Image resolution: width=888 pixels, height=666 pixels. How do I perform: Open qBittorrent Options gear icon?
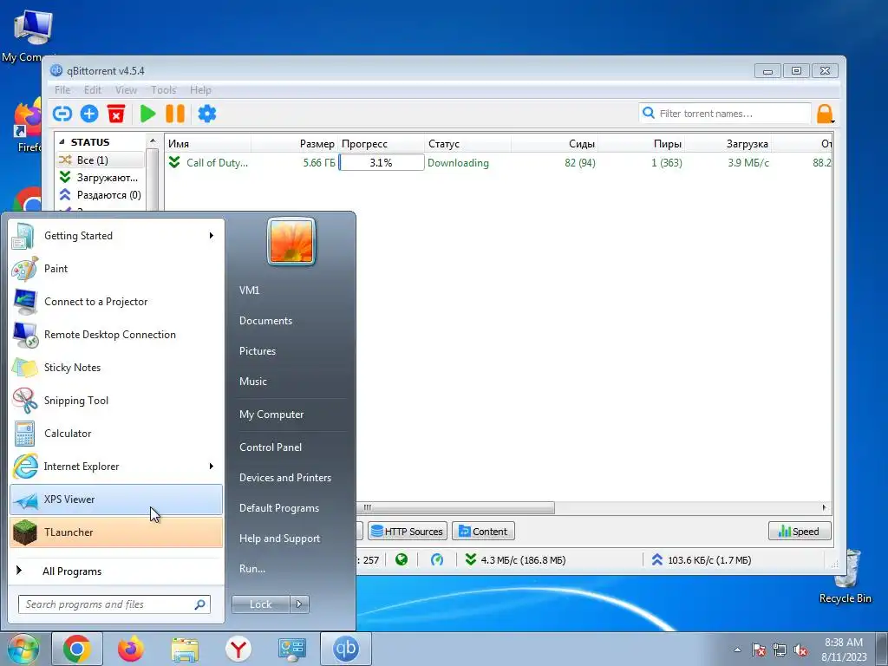pos(206,114)
